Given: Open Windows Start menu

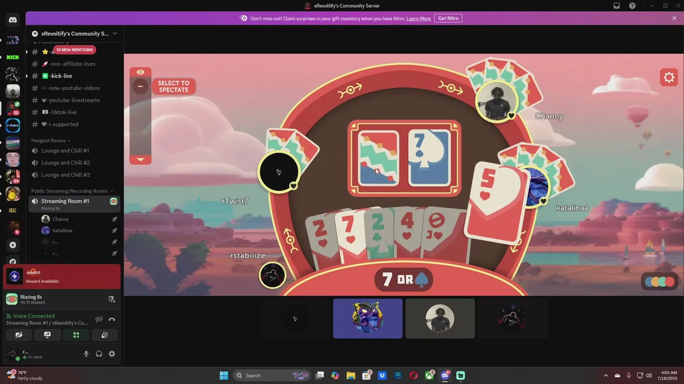Looking at the screenshot, I should click(x=224, y=375).
